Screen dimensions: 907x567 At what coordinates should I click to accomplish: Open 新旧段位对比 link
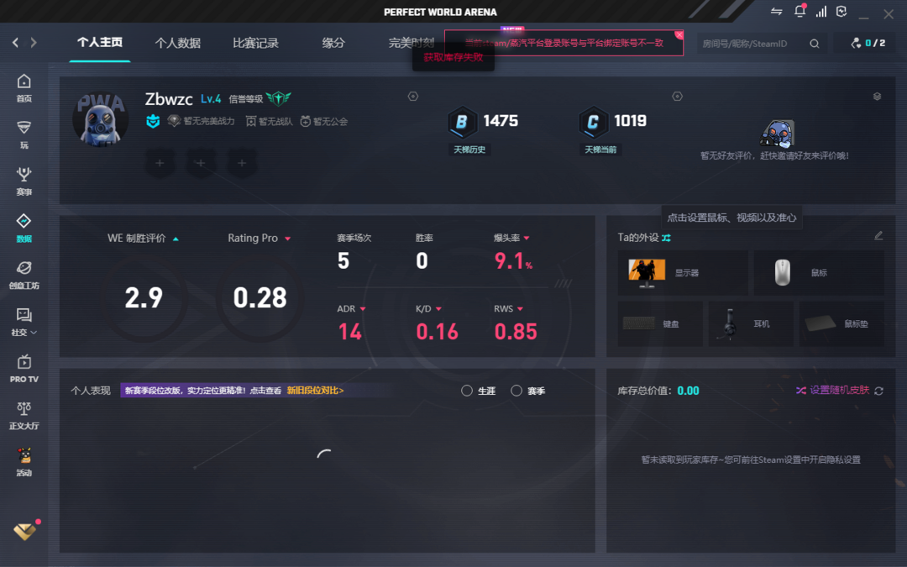(x=315, y=391)
